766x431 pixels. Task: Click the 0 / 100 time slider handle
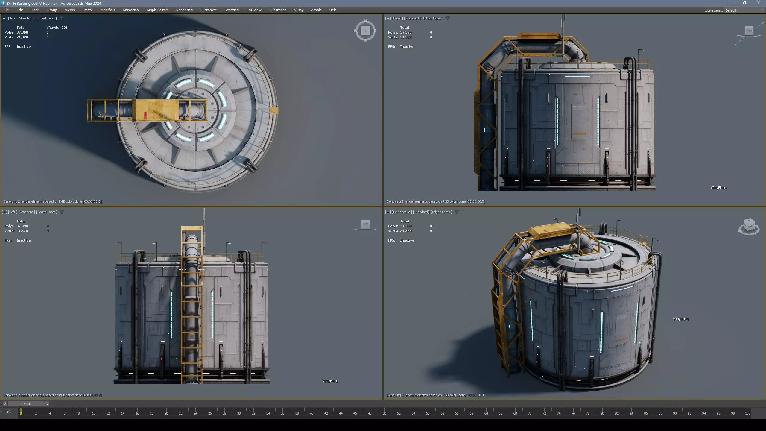pyautogui.click(x=26, y=404)
